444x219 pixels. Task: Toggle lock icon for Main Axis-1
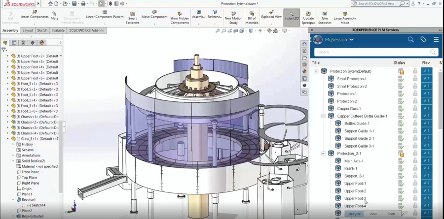coord(415,161)
